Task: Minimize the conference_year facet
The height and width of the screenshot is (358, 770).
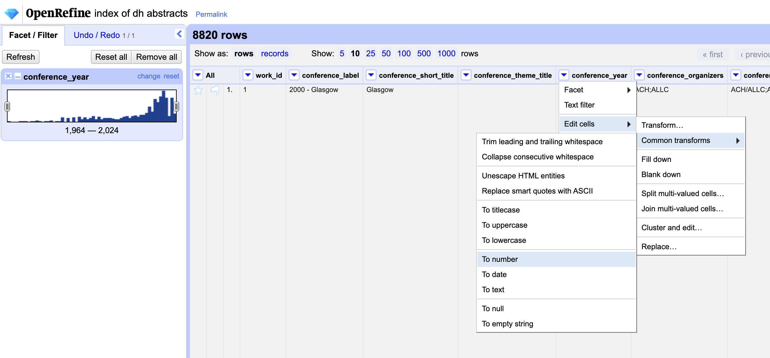Action: pos(18,76)
